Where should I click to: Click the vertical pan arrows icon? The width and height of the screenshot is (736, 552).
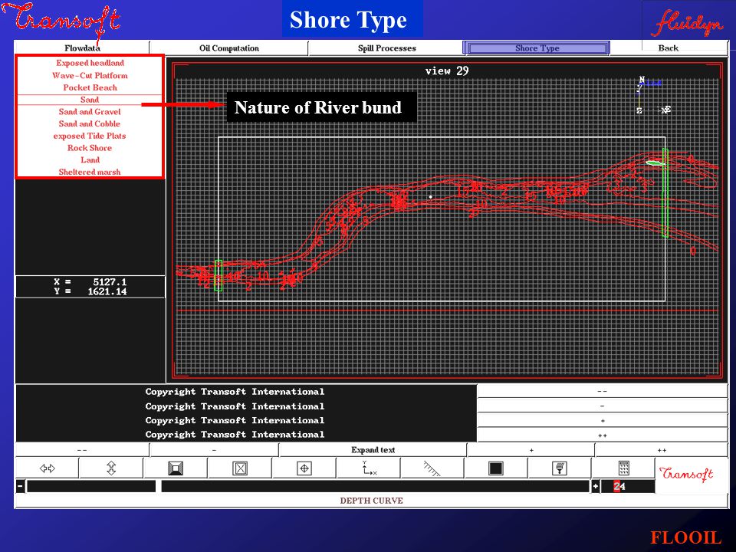coord(111,468)
